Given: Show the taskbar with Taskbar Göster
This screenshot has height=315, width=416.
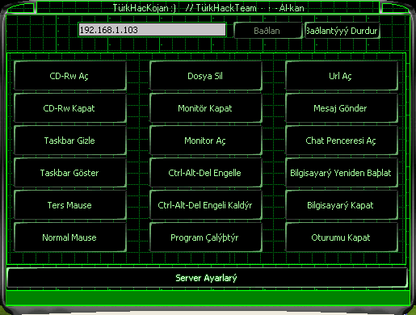Looking at the screenshot, I should [x=70, y=173].
